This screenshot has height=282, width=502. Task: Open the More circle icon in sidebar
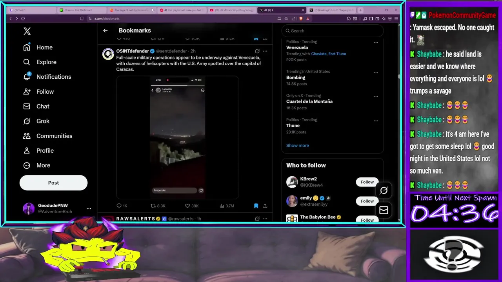click(27, 165)
